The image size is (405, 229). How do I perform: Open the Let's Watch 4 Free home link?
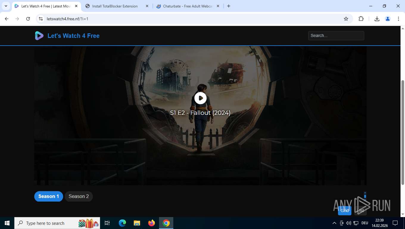pos(73,36)
